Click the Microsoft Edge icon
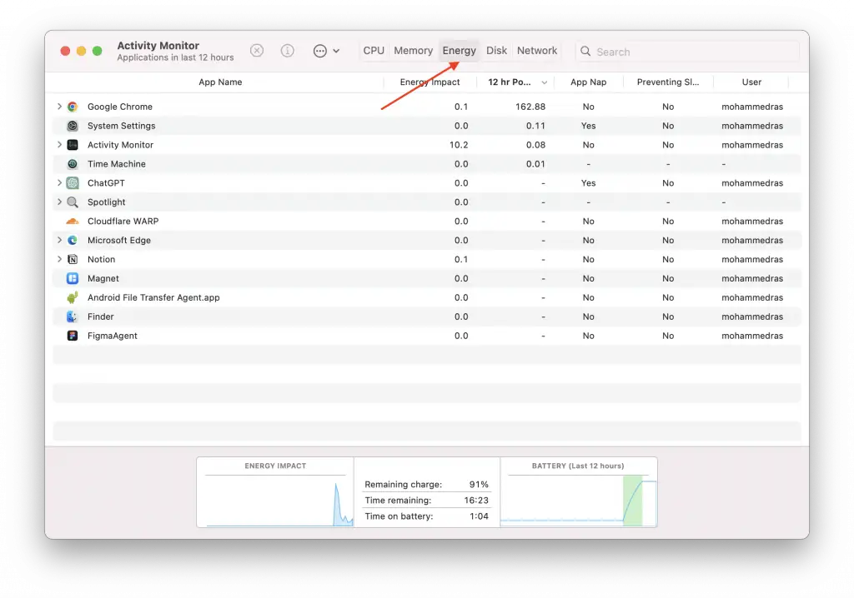854x598 pixels. tap(73, 240)
